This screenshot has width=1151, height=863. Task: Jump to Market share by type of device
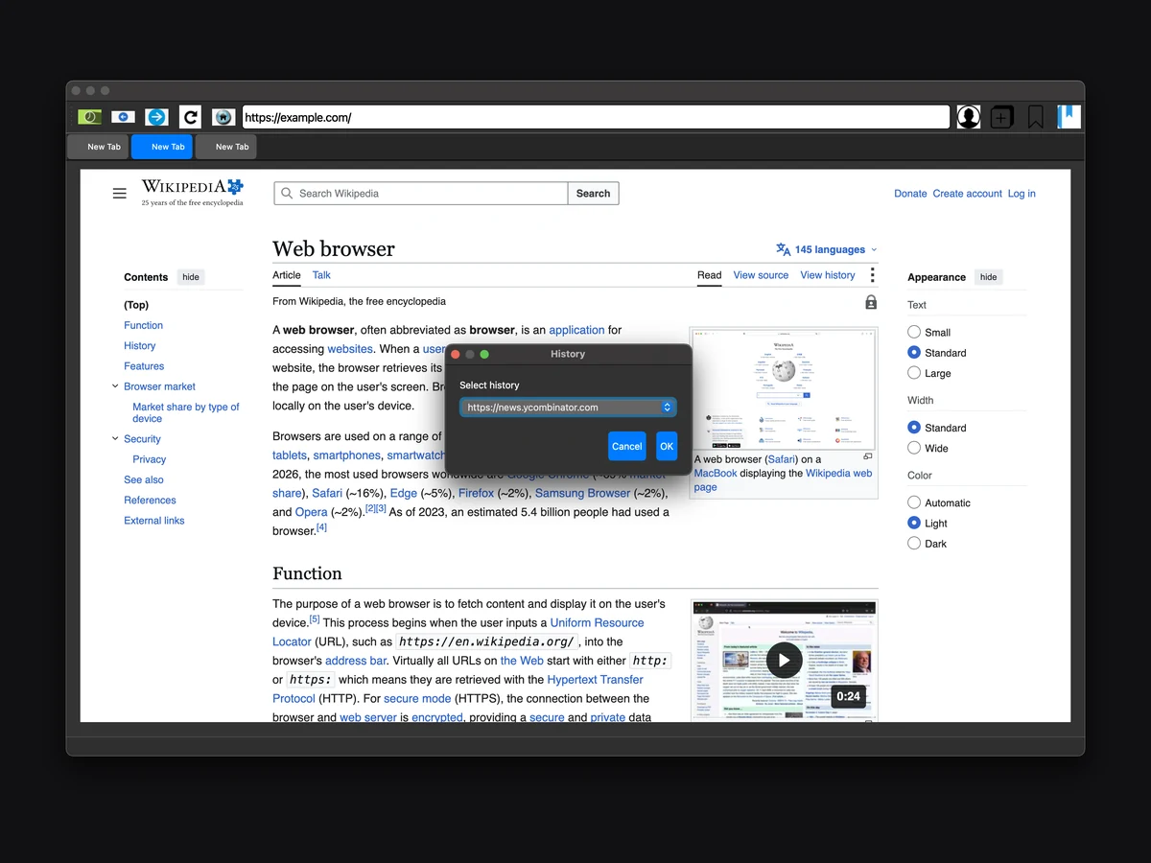(186, 412)
